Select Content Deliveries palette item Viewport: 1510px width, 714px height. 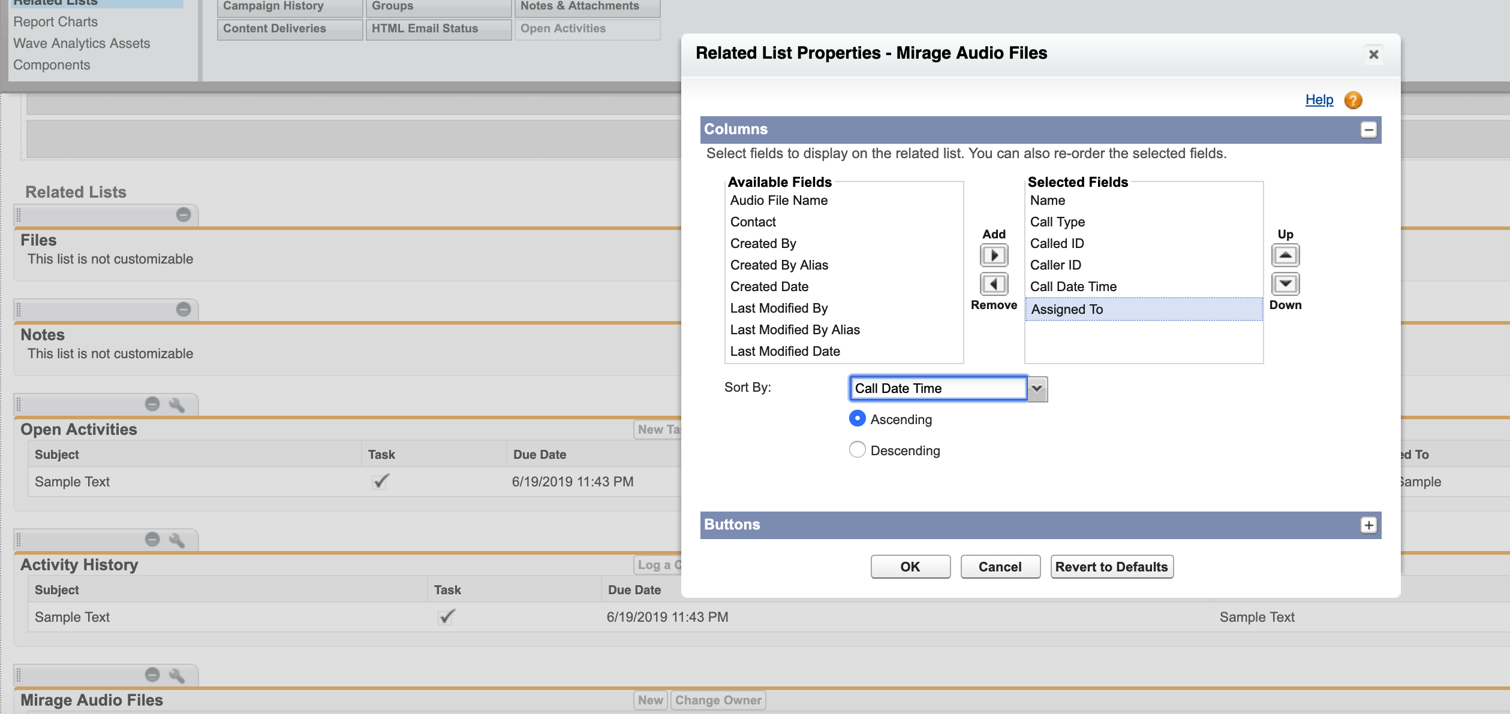tap(290, 29)
